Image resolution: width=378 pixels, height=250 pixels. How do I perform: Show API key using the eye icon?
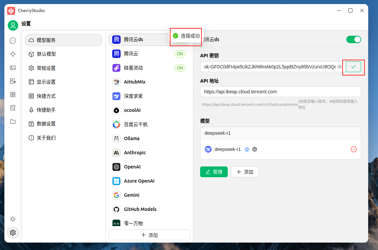pos(340,67)
